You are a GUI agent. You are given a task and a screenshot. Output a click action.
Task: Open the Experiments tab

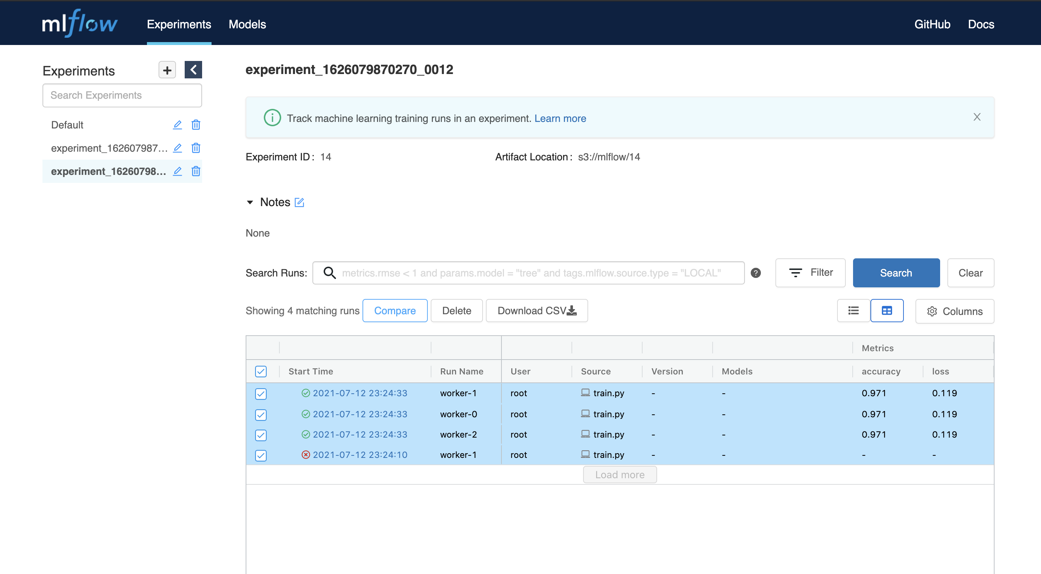tap(179, 24)
